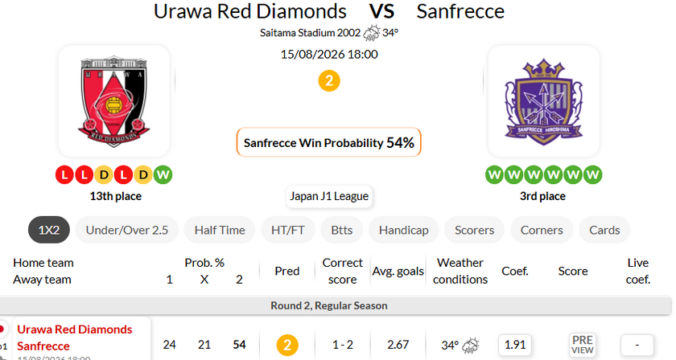Open the Scorers tab
The height and width of the screenshot is (360, 676).
click(x=474, y=230)
